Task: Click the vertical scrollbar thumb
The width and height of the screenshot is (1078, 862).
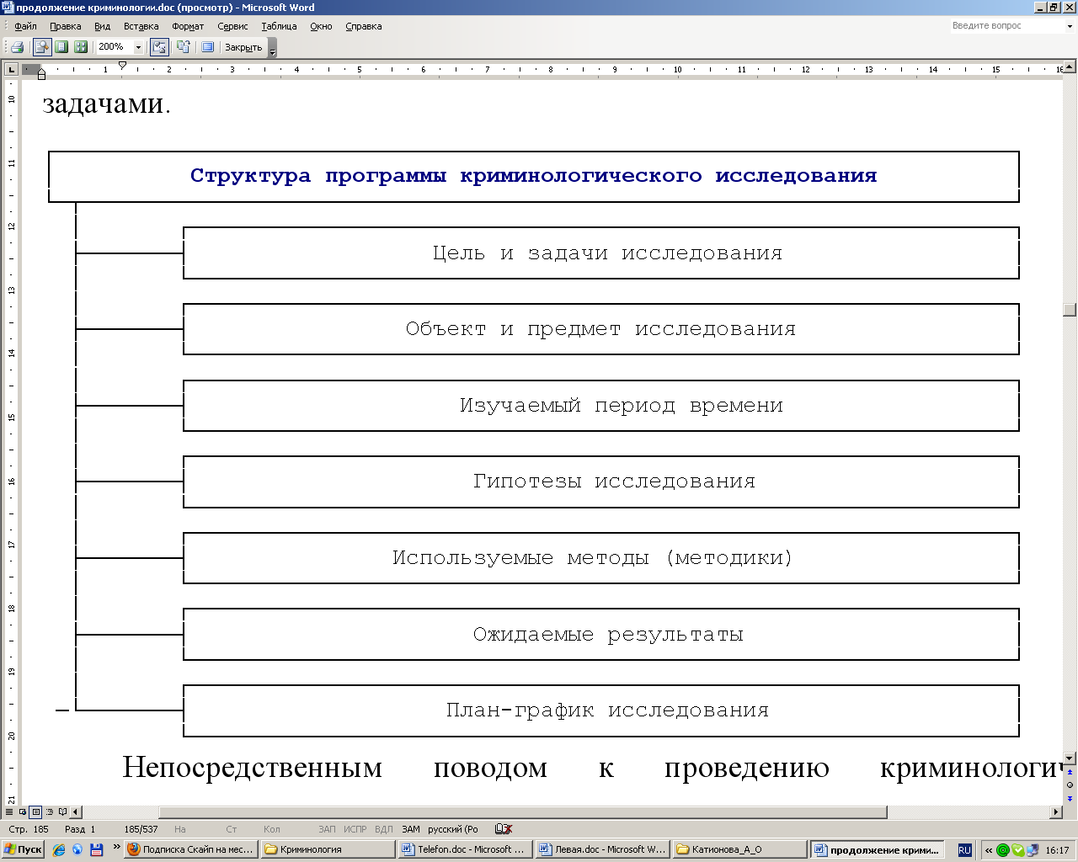Action: [x=1070, y=309]
